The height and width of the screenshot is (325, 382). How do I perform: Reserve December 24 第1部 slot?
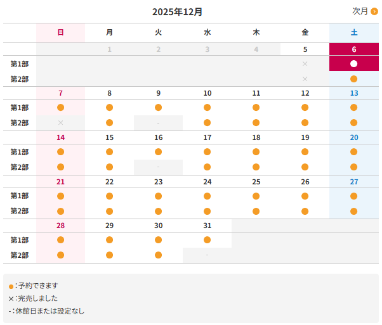tap(207, 196)
